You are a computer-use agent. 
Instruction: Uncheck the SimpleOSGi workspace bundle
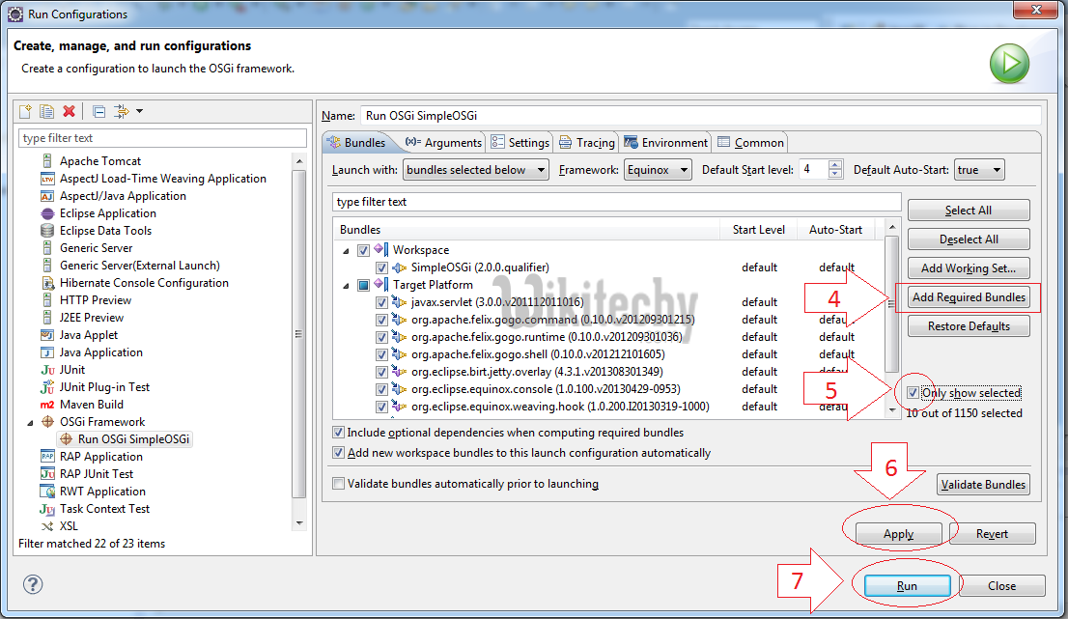pos(381,267)
